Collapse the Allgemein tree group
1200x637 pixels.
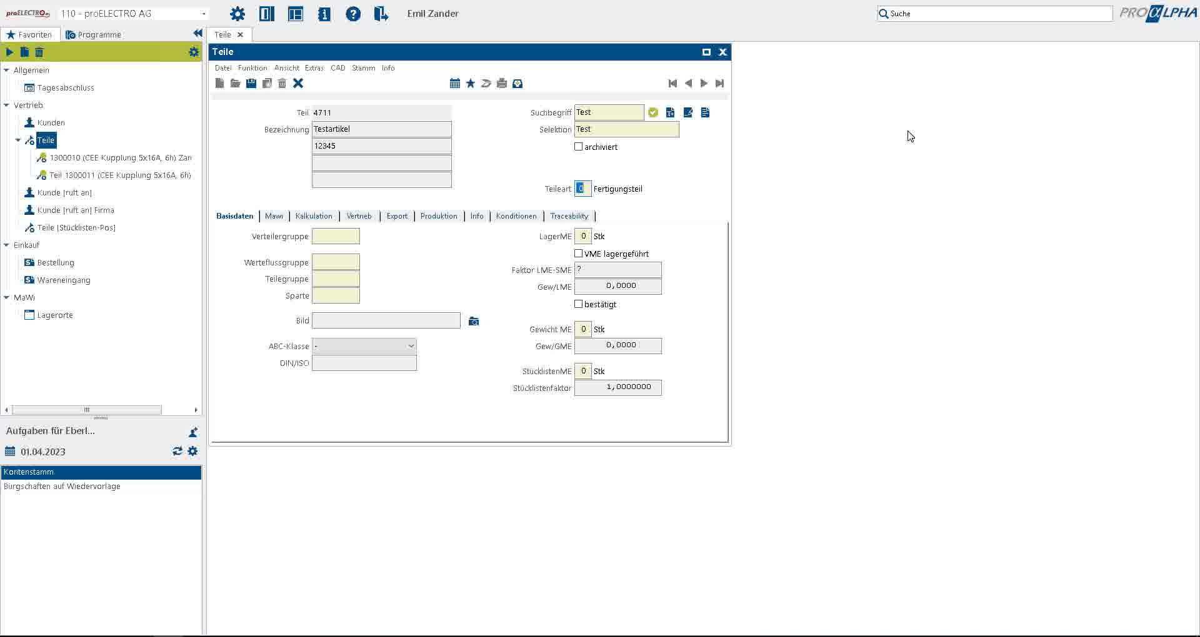tap(6, 70)
